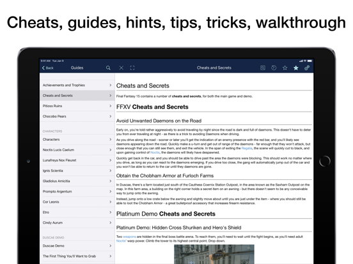The width and height of the screenshot is (353, 264).
Task: Open Noctis Lucis Caelum character page
Action: coord(77,150)
